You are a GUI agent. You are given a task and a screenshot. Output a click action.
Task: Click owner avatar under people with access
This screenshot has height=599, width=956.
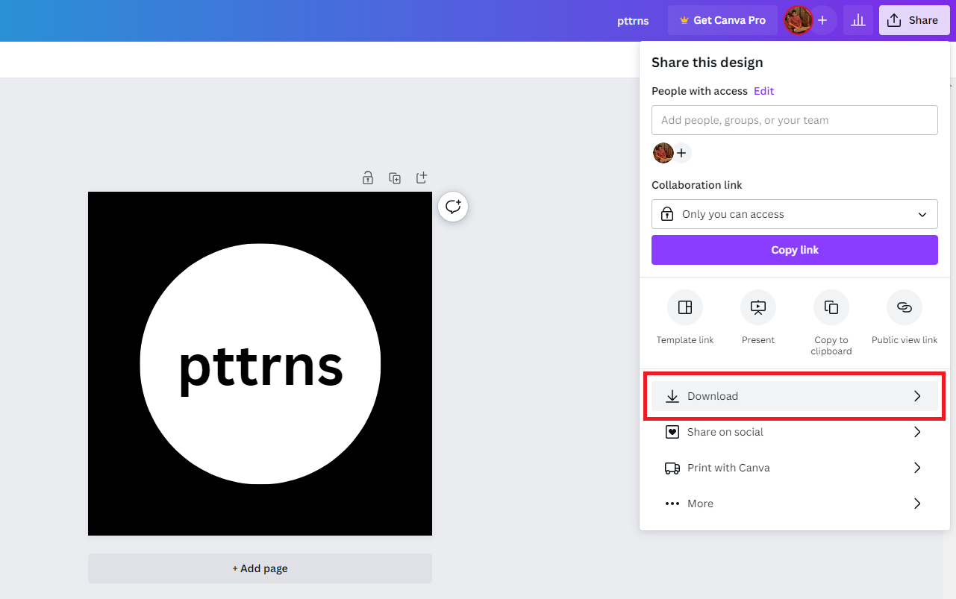[x=663, y=153]
